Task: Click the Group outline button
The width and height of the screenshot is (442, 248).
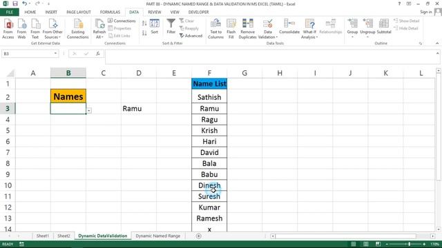Action: point(352,28)
